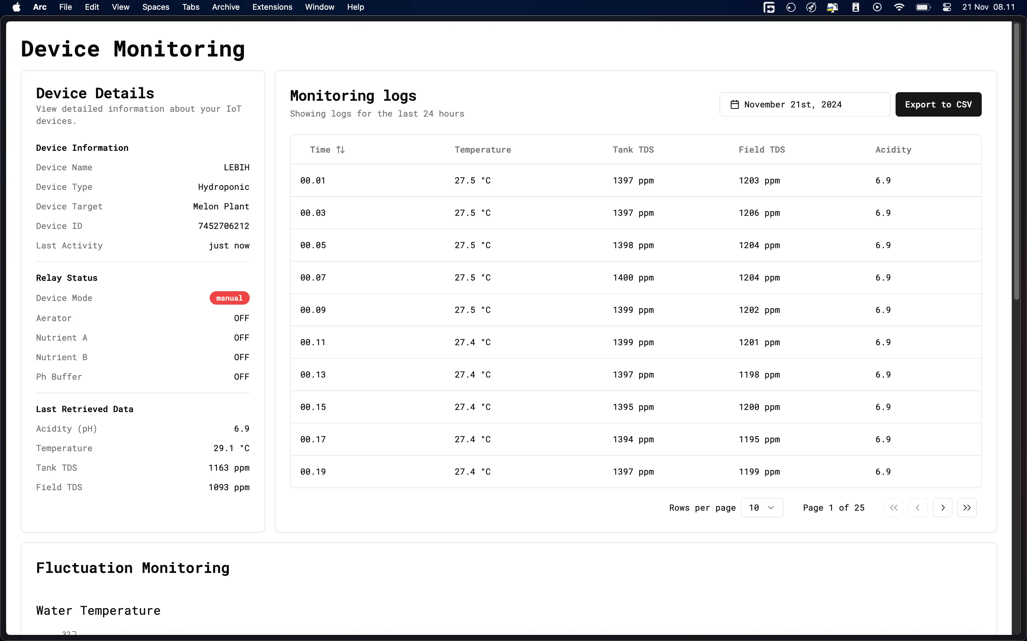Click the Nutrient A OFF status

(241, 338)
